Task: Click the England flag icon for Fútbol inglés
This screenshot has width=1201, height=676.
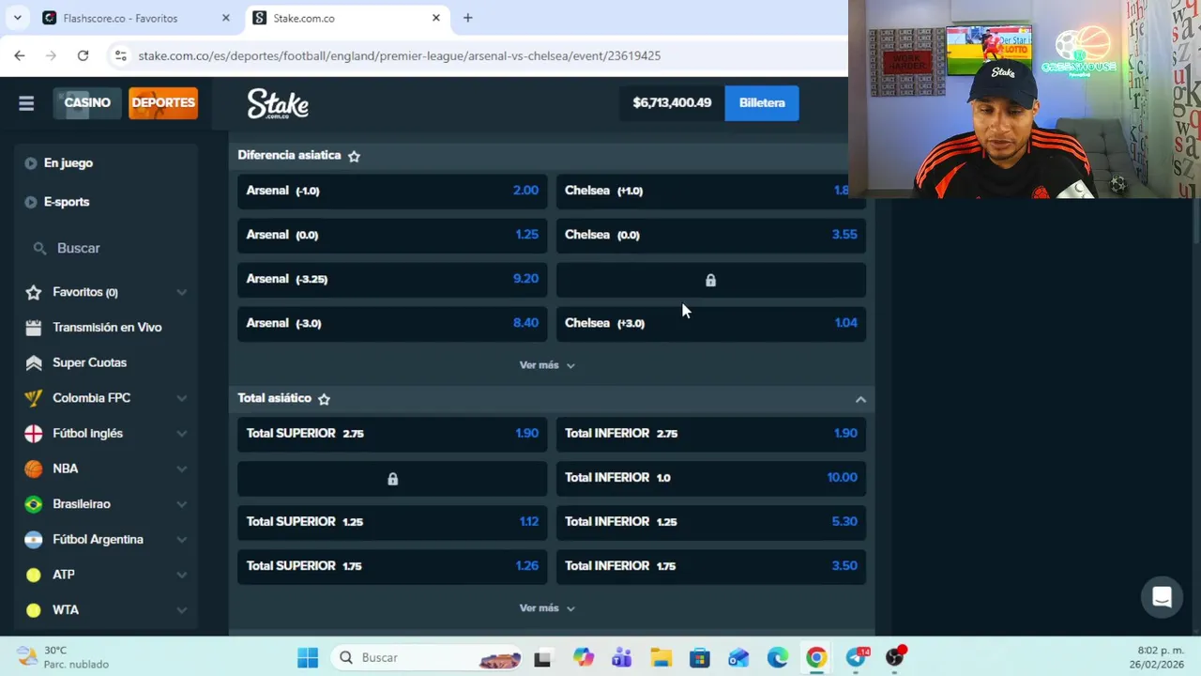Action: (34, 434)
